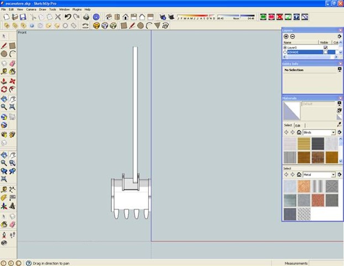Click the Print icon in toolbar
This screenshot has width=344, height=266.
click(x=86, y=17)
